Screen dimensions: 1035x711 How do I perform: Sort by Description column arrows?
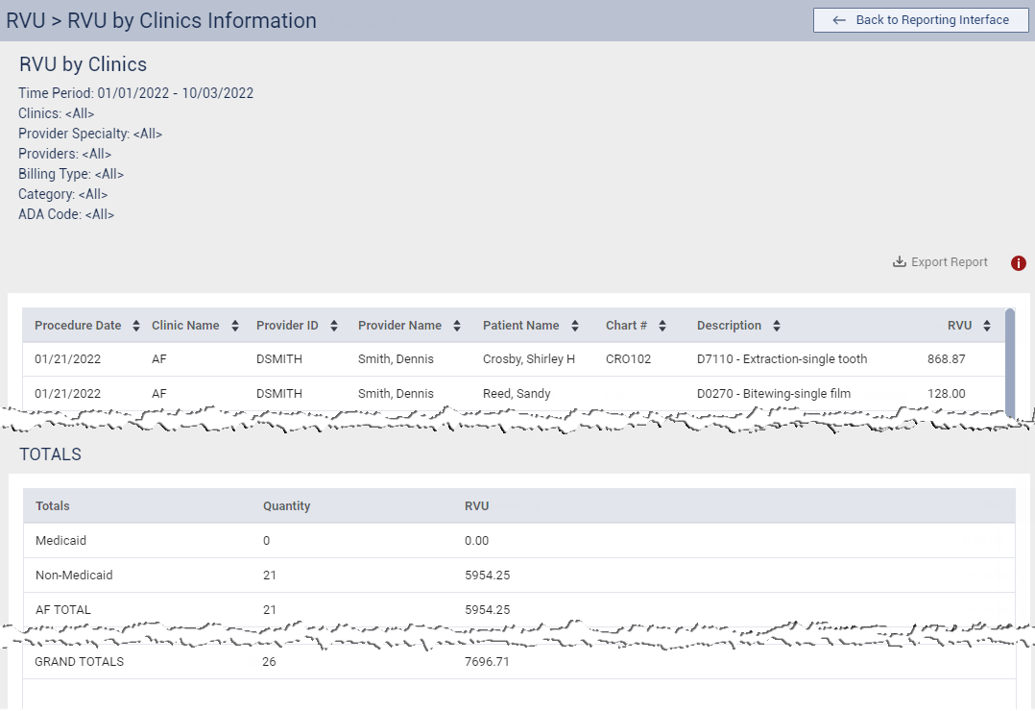pyautogui.click(x=777, y=326)
